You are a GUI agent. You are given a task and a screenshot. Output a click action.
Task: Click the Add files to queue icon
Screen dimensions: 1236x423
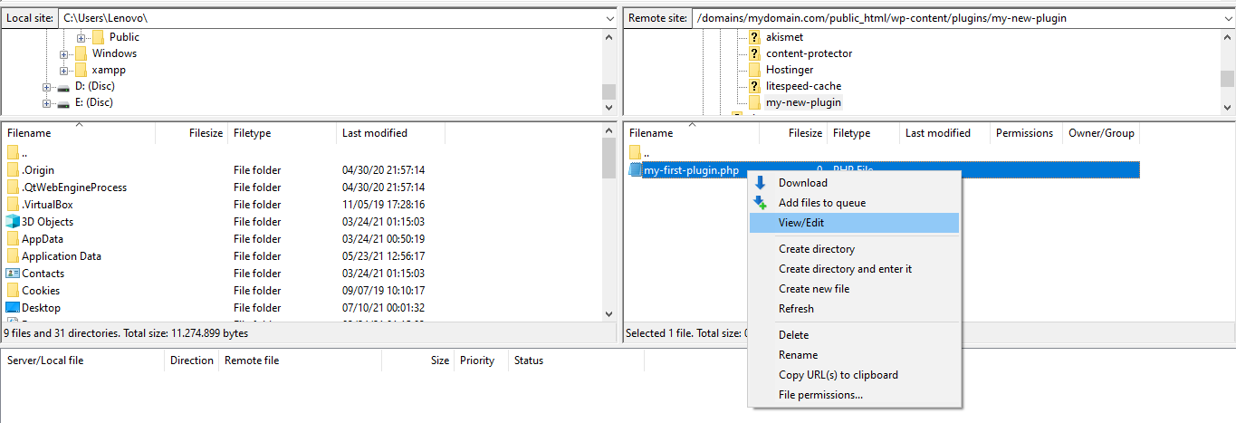[761, 203]
